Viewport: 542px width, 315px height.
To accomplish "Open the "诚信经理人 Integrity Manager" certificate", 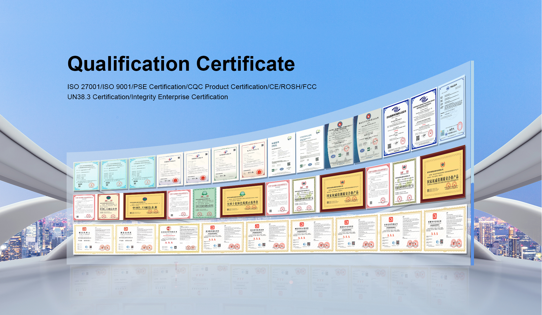I will click(x=94, y=239).
